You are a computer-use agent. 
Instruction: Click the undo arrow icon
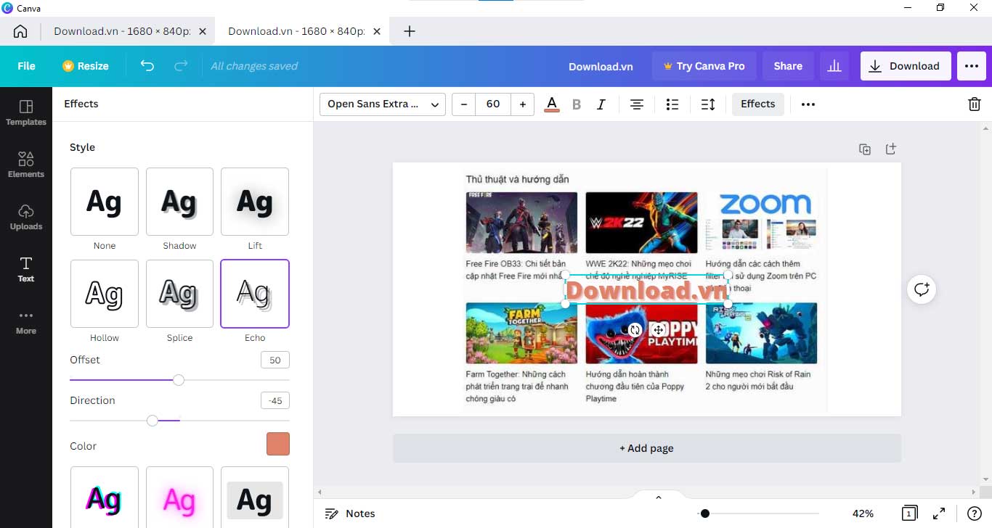pos(147,66)
